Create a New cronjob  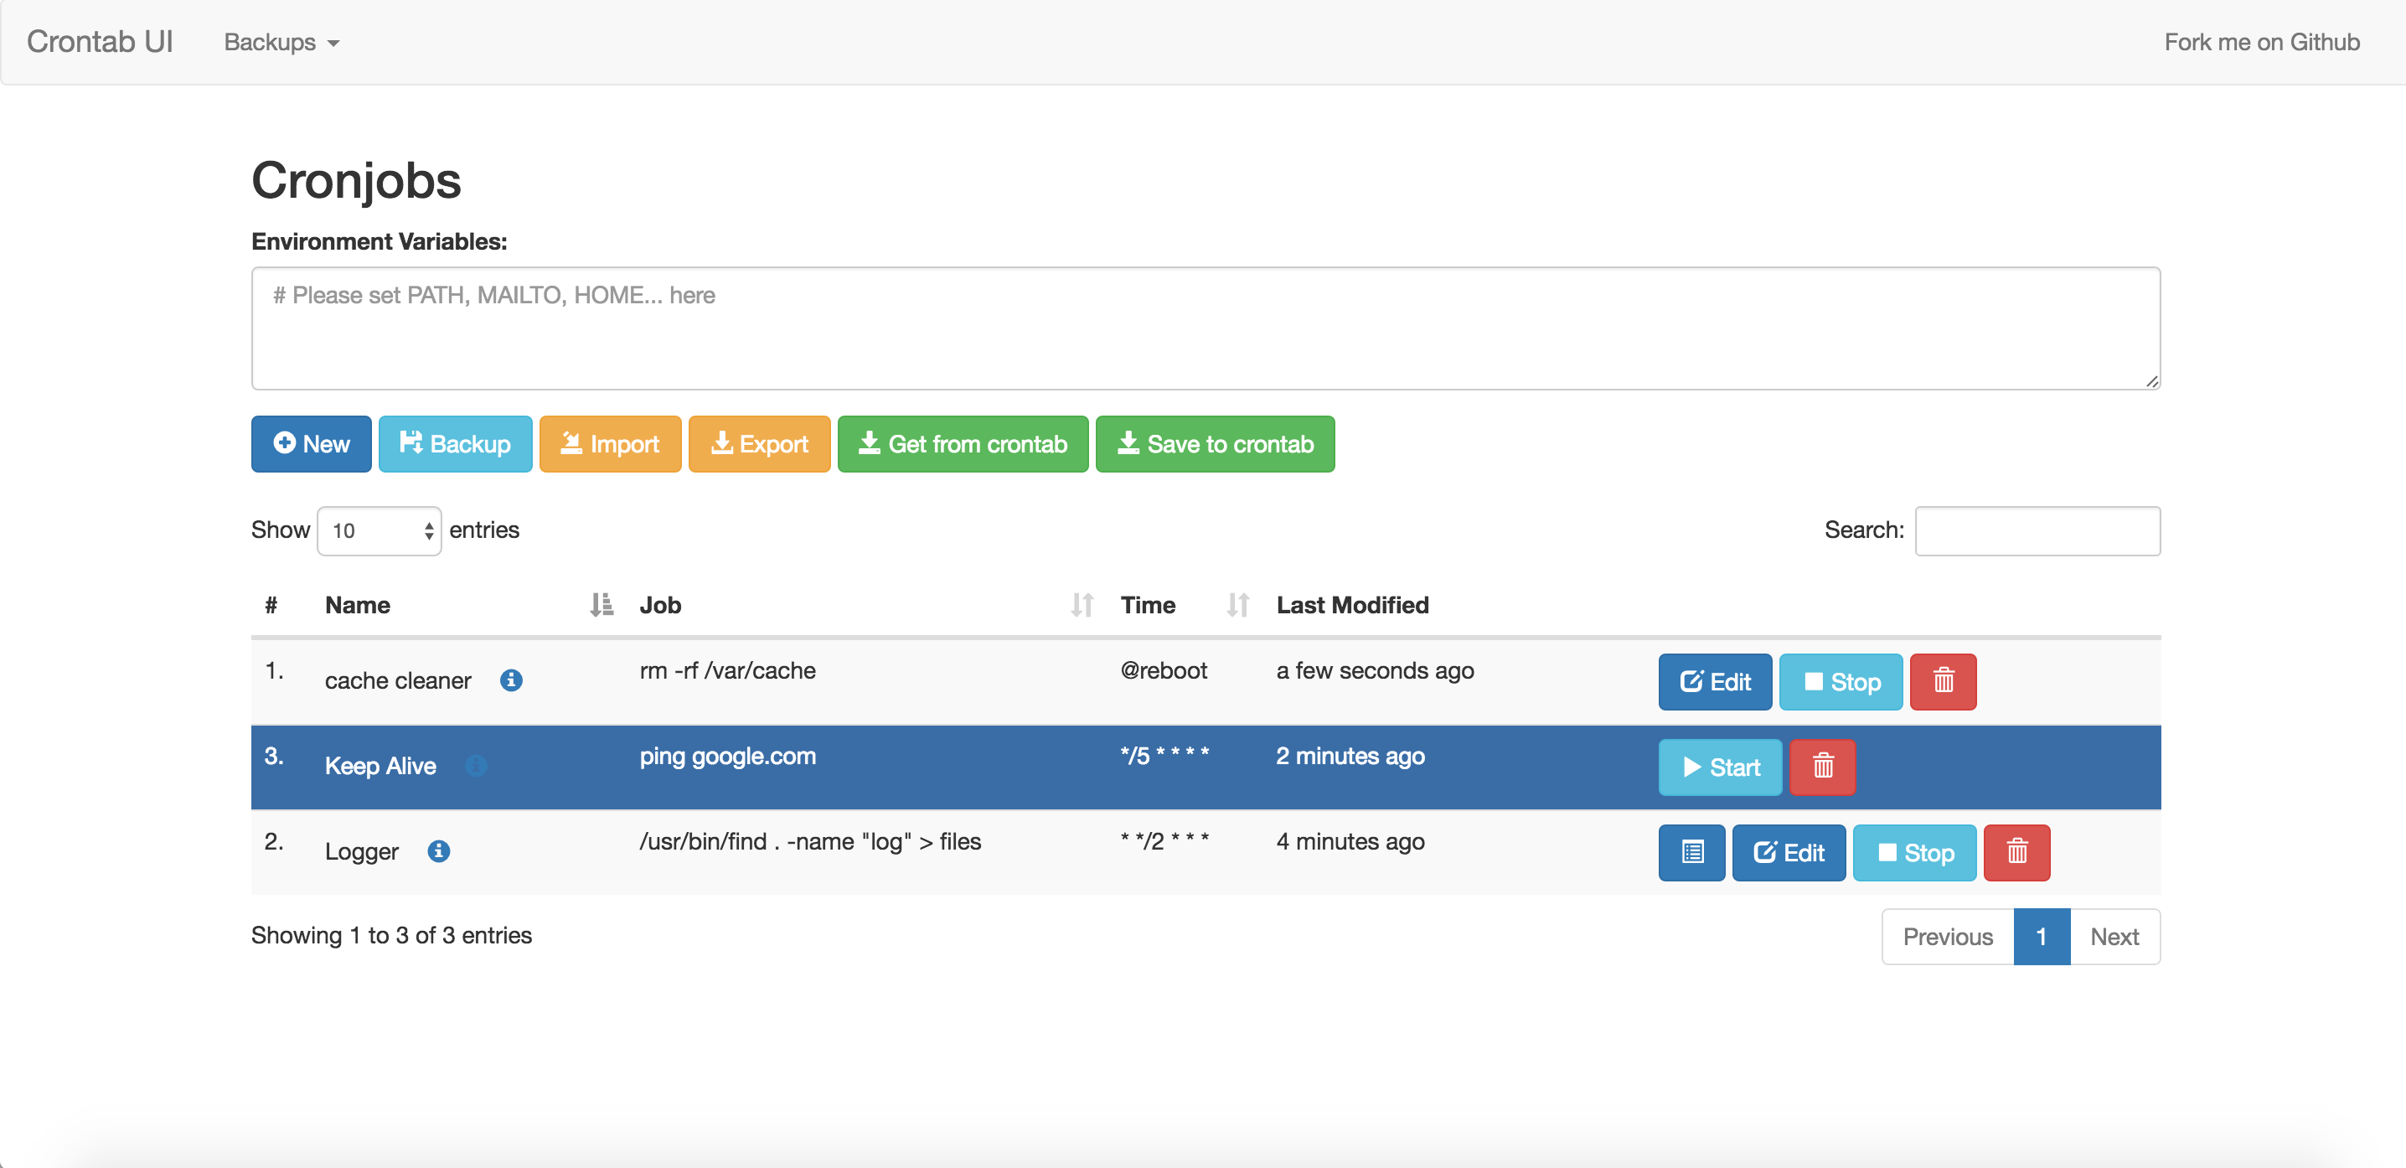coord(311,444)
